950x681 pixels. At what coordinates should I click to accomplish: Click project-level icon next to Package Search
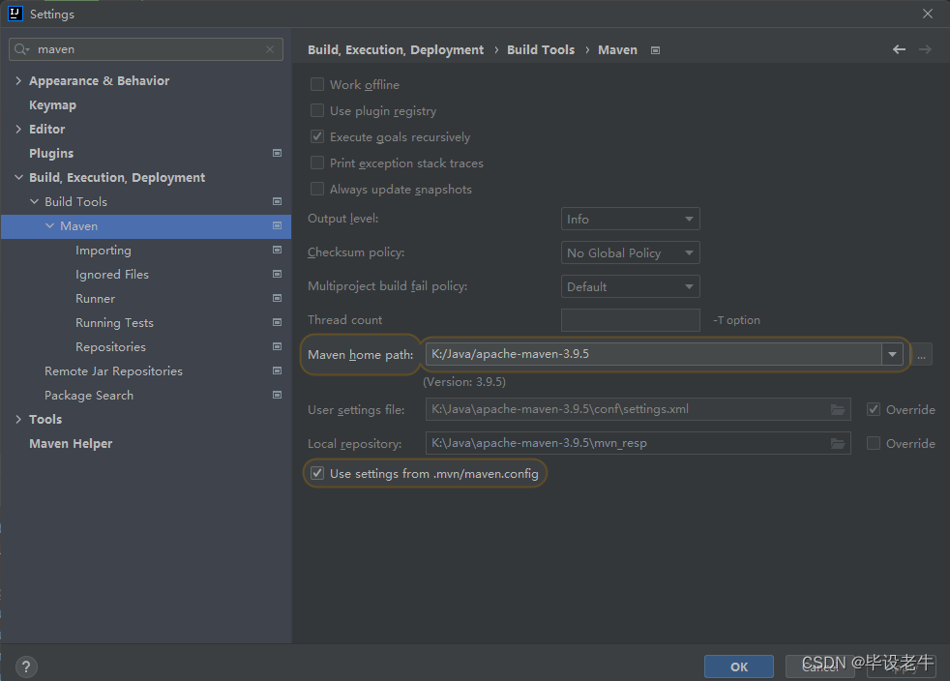coord(277,396)
